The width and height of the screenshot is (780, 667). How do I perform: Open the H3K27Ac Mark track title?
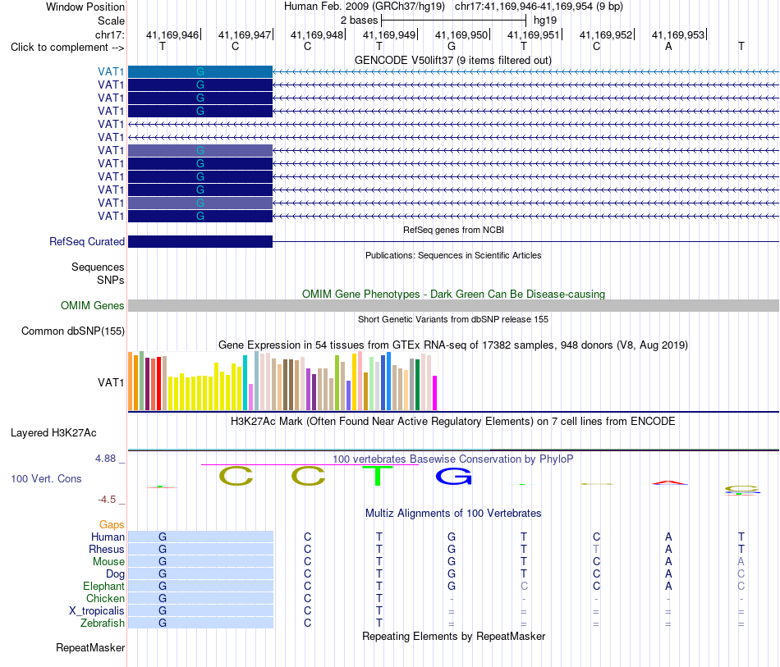452,422
